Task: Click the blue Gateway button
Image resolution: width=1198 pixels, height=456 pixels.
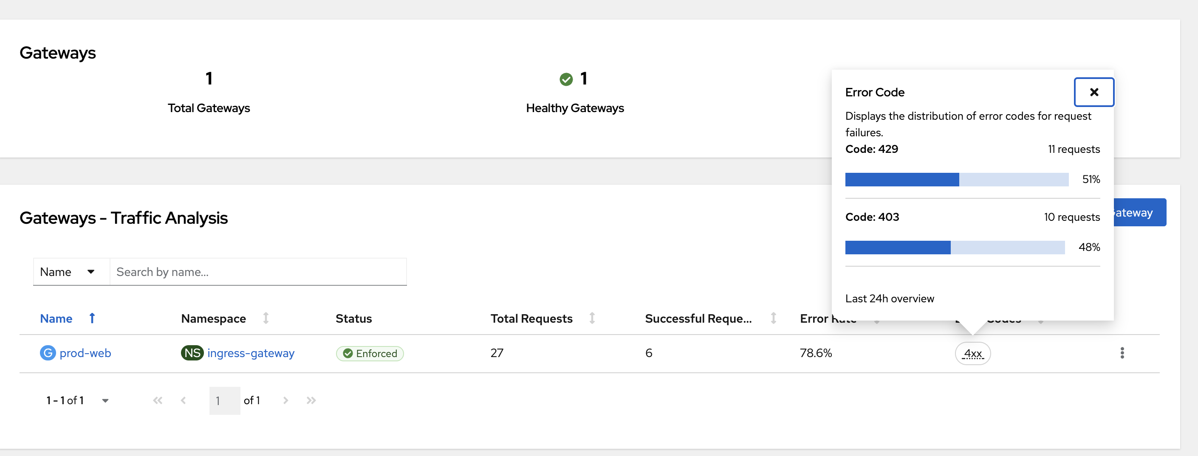Action: pos(1139,212)
